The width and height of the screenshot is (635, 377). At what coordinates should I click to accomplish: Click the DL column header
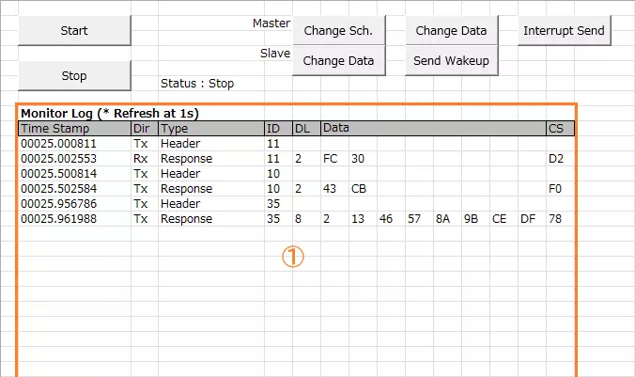coord(302,128)
